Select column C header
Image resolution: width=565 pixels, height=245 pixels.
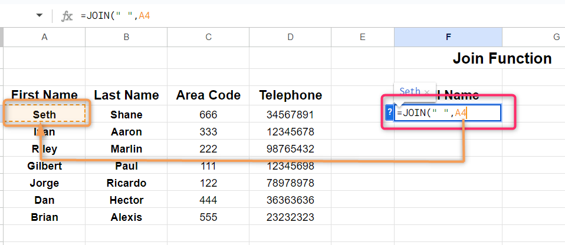point(208,37)
